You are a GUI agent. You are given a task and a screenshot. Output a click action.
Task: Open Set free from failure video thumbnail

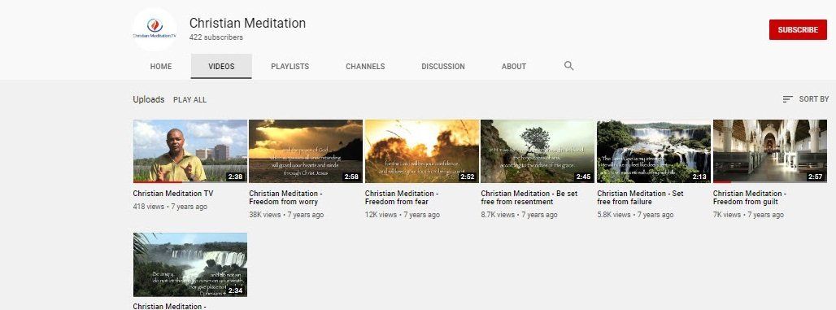click(654, 151)
